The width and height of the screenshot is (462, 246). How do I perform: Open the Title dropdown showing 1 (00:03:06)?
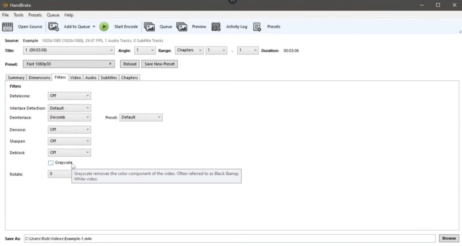tap(69, 50)
